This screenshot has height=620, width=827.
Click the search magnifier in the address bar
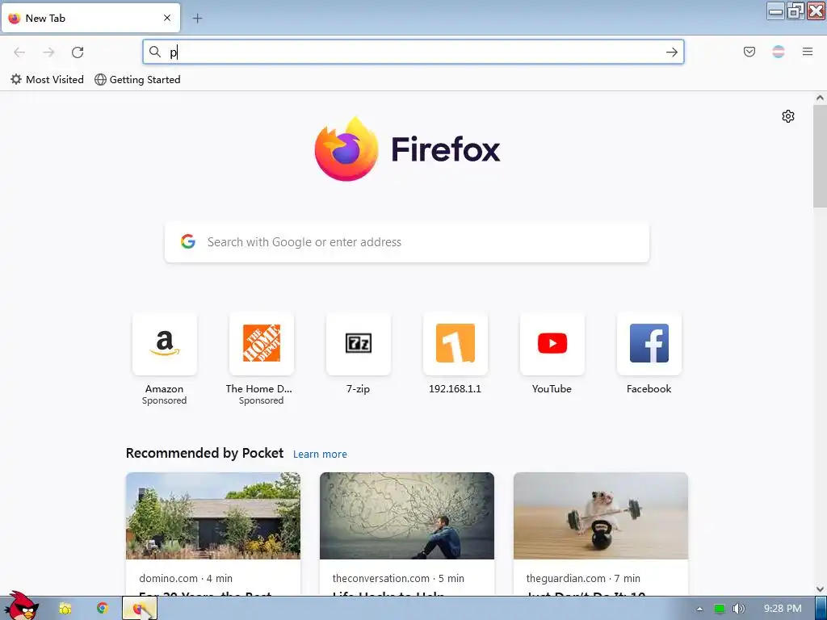click(x=155, y=52)
